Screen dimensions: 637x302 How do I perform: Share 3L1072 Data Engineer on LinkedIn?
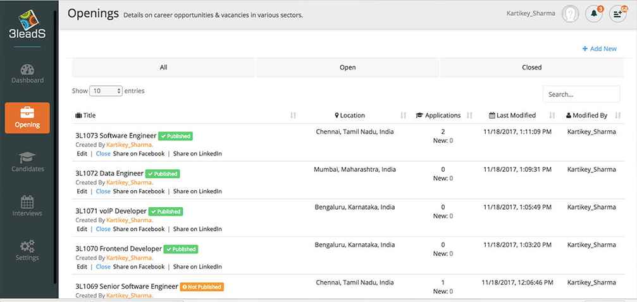(197, 191)
